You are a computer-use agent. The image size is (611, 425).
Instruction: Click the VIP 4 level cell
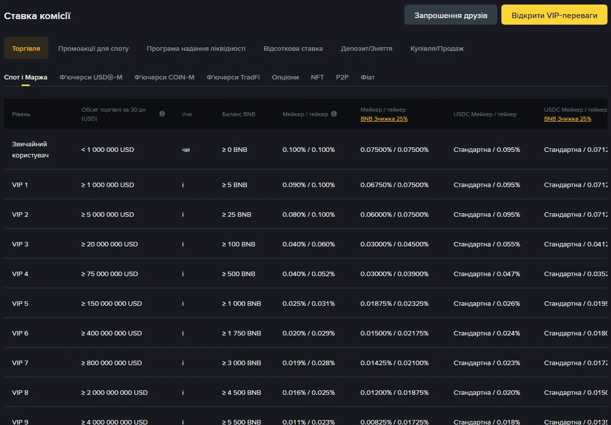pos(20,274)
